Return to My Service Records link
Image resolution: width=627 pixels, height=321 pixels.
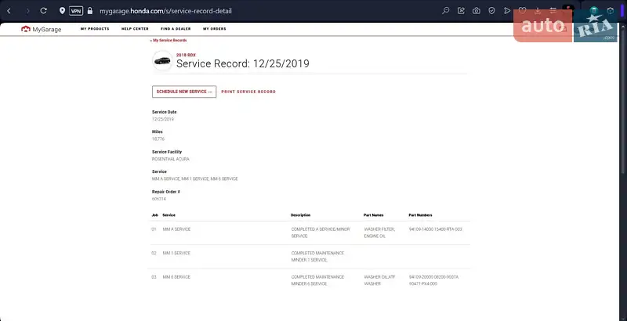pyautogui.click(x=169, y=40)
